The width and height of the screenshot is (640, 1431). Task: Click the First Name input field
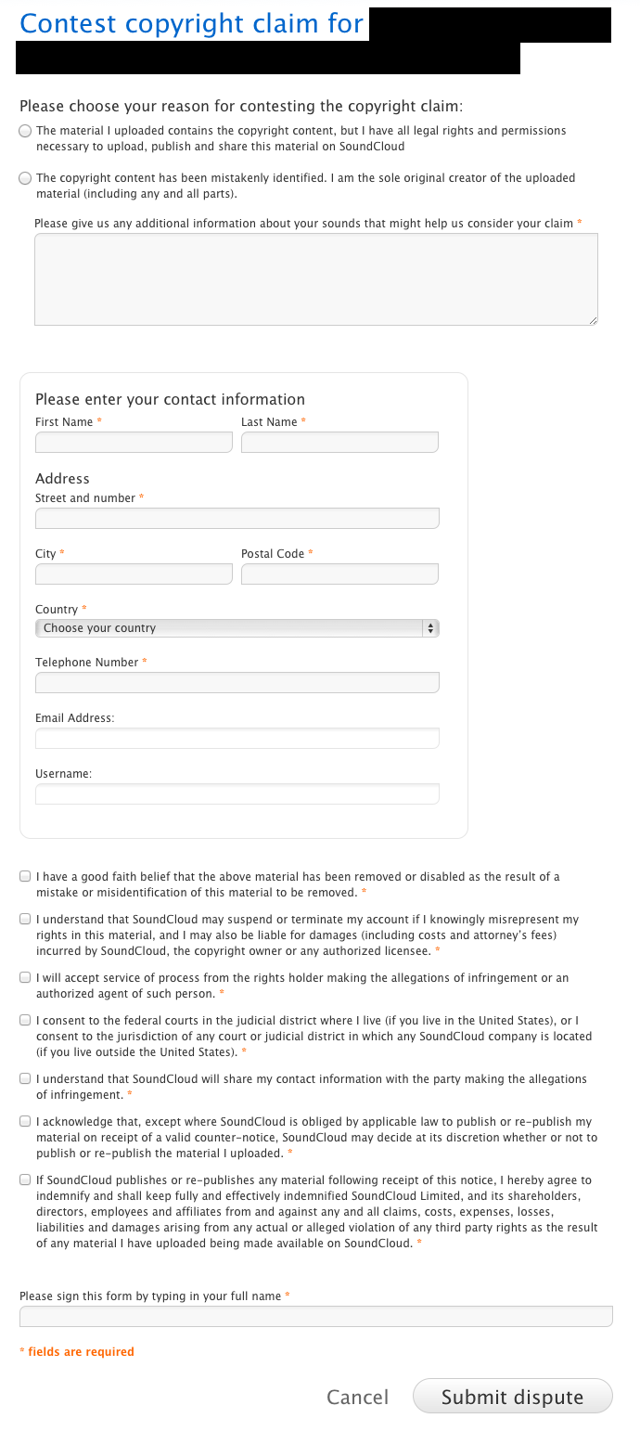134,443
